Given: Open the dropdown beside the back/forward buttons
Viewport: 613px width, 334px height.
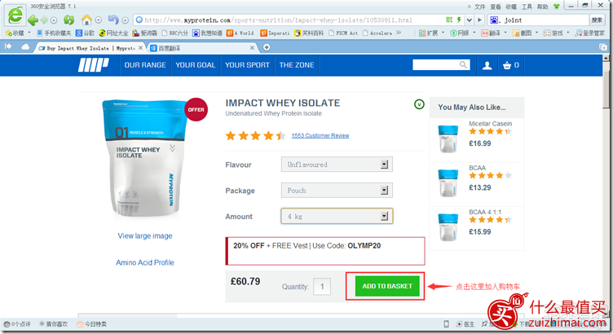Looking at the screenshot, I should click(54, 20).
